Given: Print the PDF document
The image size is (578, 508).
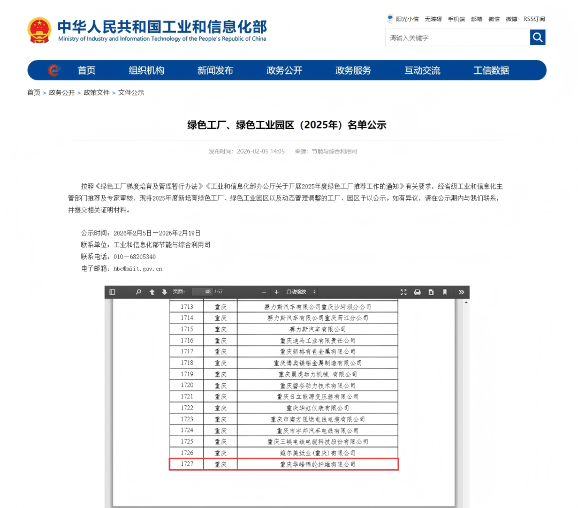Looking at the screenshot, I should [x=417, y=292].
